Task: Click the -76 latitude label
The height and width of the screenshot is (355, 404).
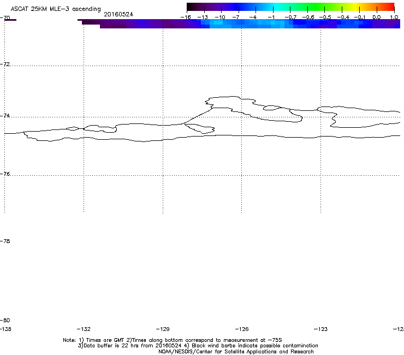Action: point(5,174)
